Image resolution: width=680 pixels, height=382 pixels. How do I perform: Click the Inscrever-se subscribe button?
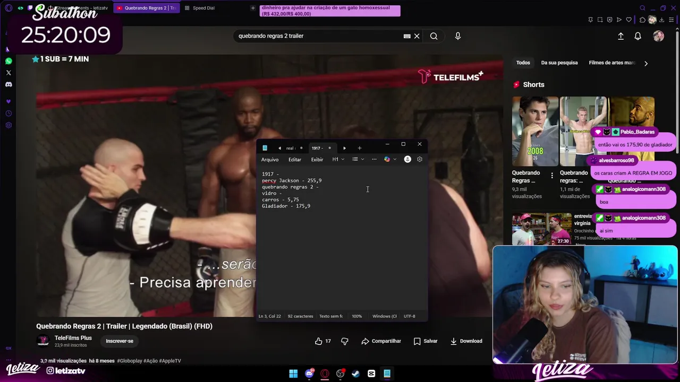[x=120, y=341]
